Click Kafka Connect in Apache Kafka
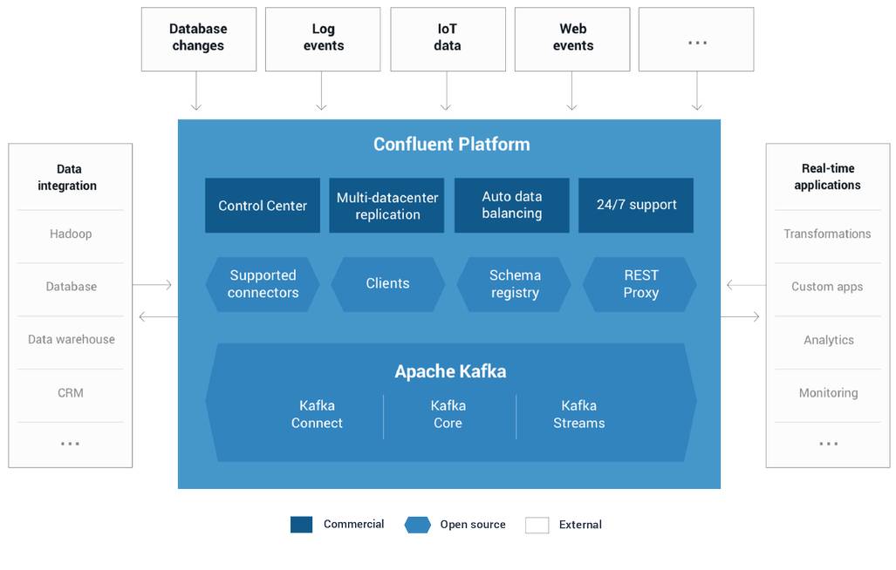Screen dimensions: 896x570 click(x=317, y=415)
